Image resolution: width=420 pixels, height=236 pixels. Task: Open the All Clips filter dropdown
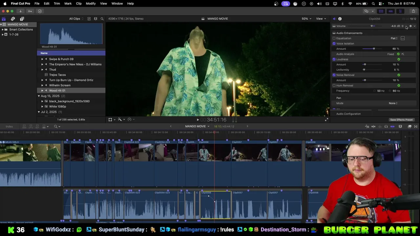click(76, 19)
